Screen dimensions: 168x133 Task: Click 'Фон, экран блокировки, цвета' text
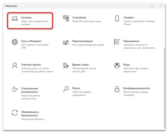coord(88,45)
